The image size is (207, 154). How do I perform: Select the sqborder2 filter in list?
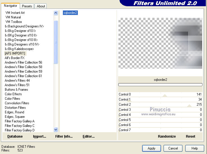(70, 13)
